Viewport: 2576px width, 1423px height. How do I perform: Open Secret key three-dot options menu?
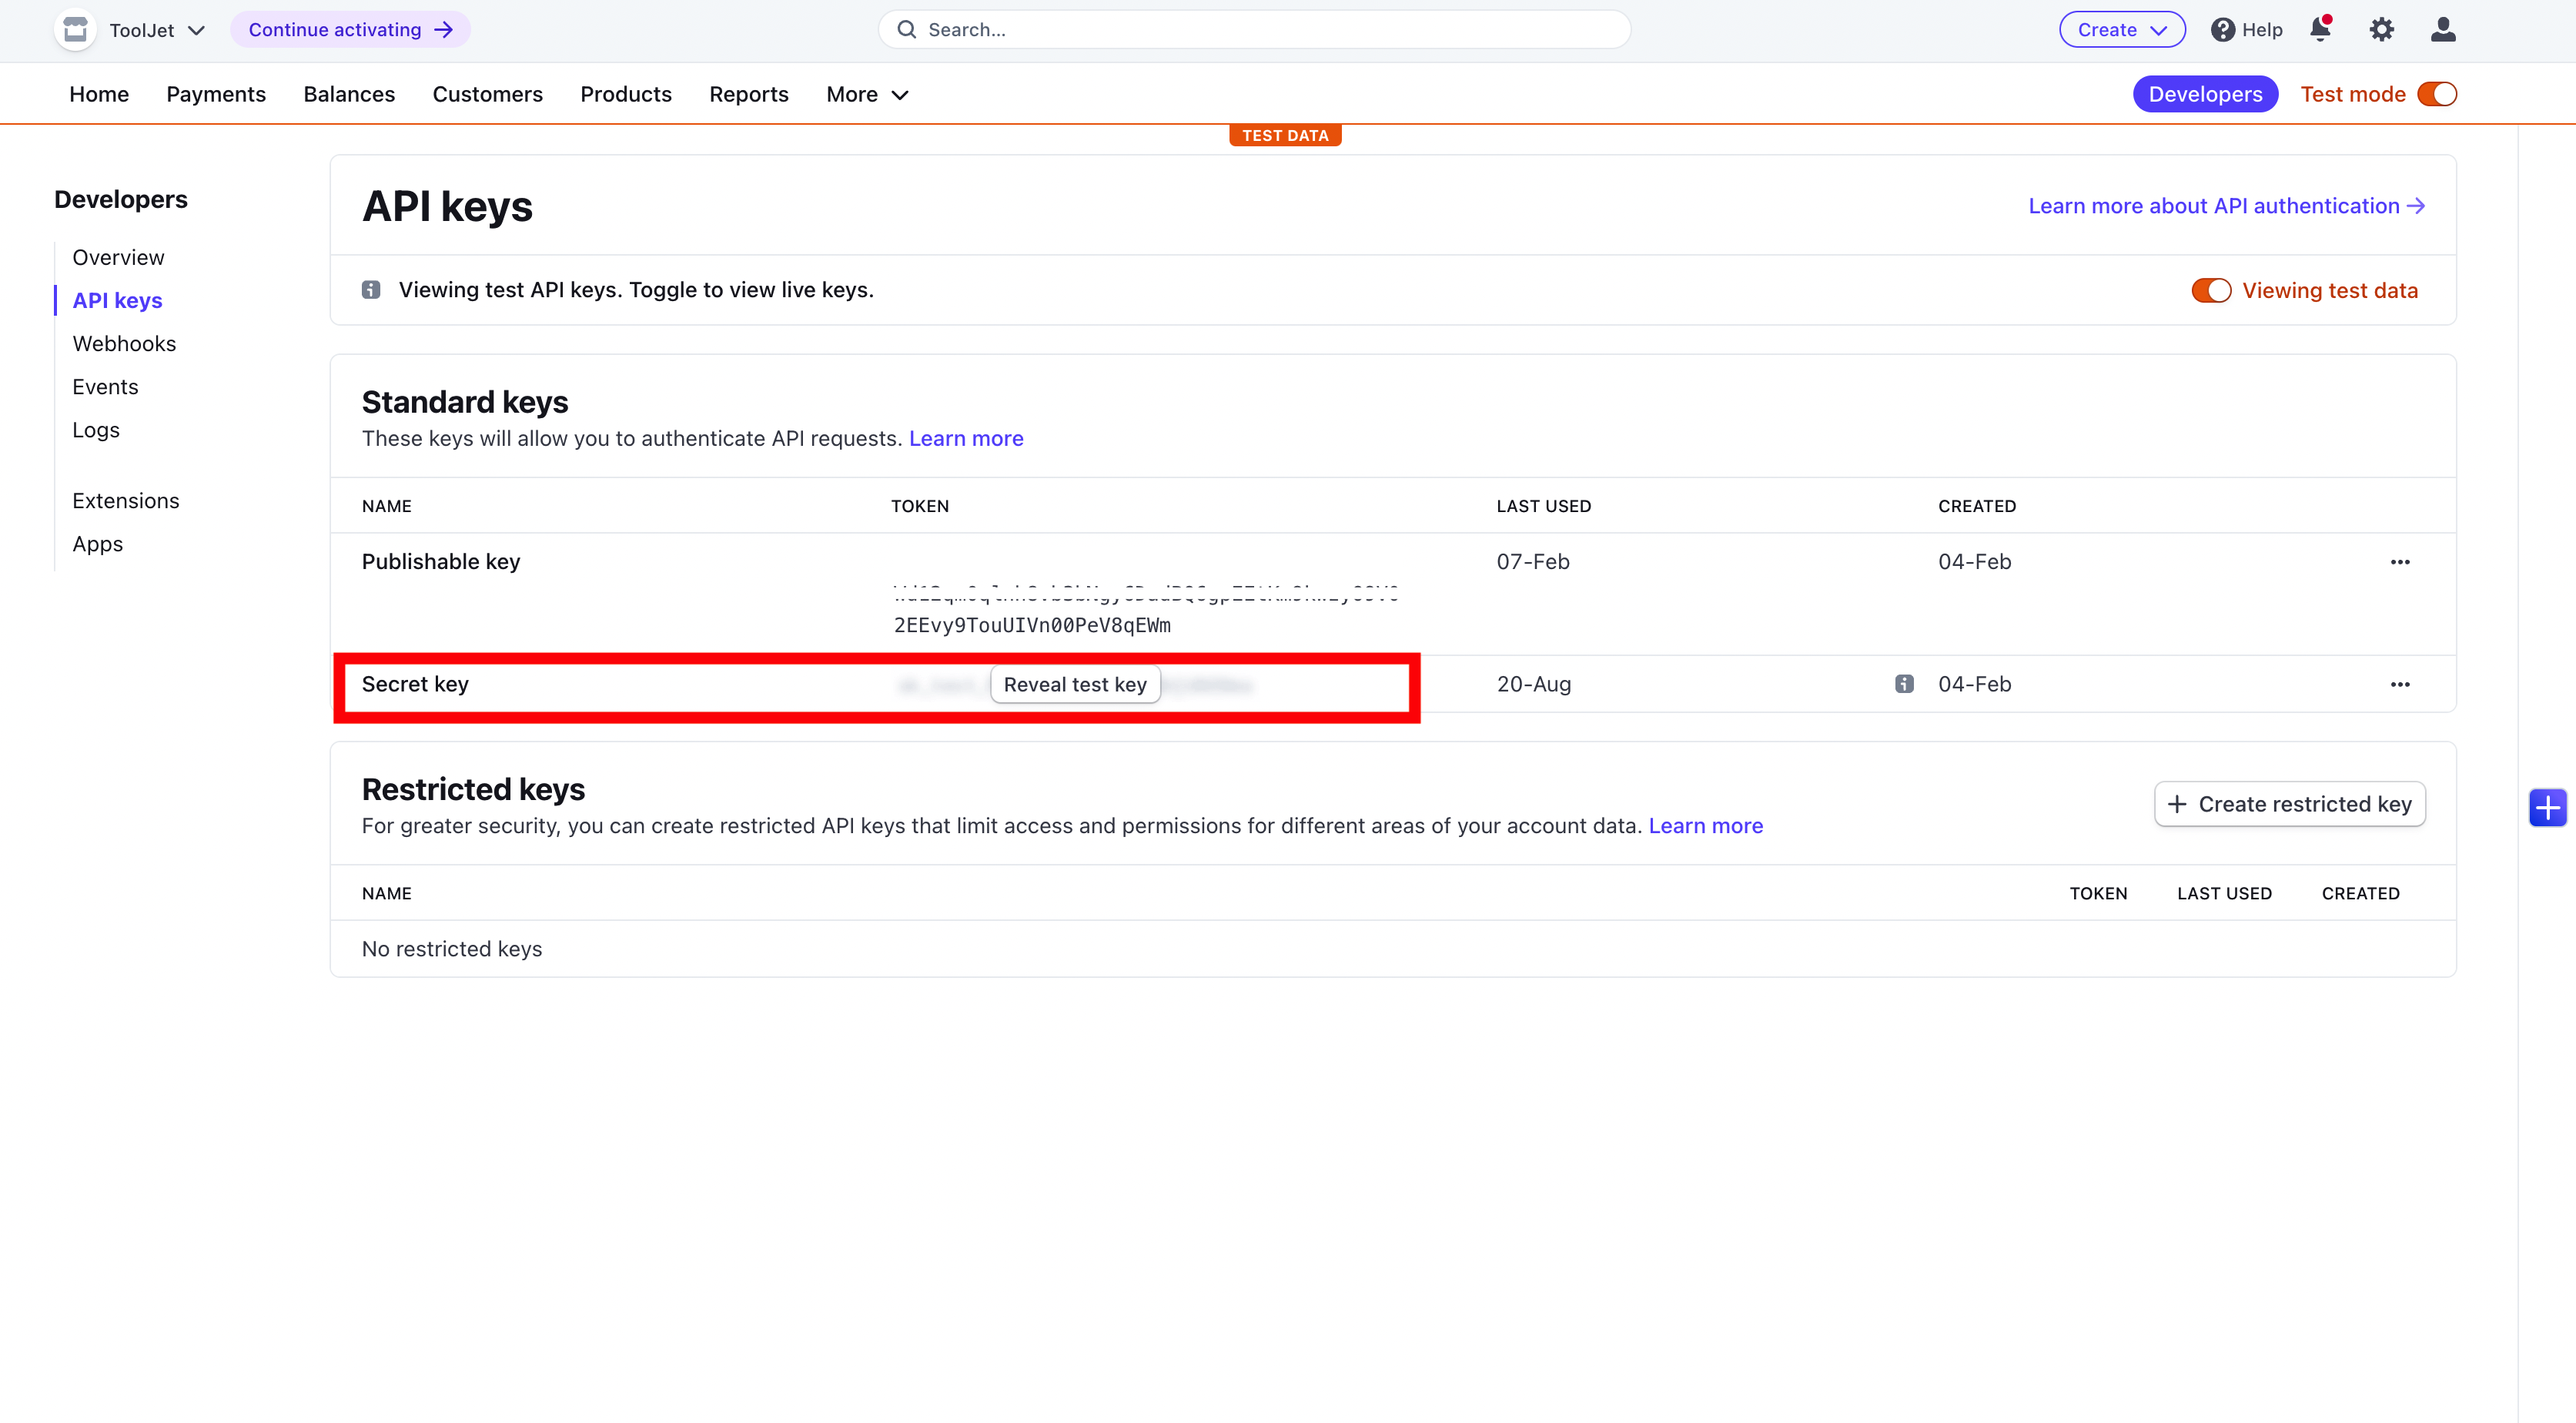click(x=2400, y=684)
